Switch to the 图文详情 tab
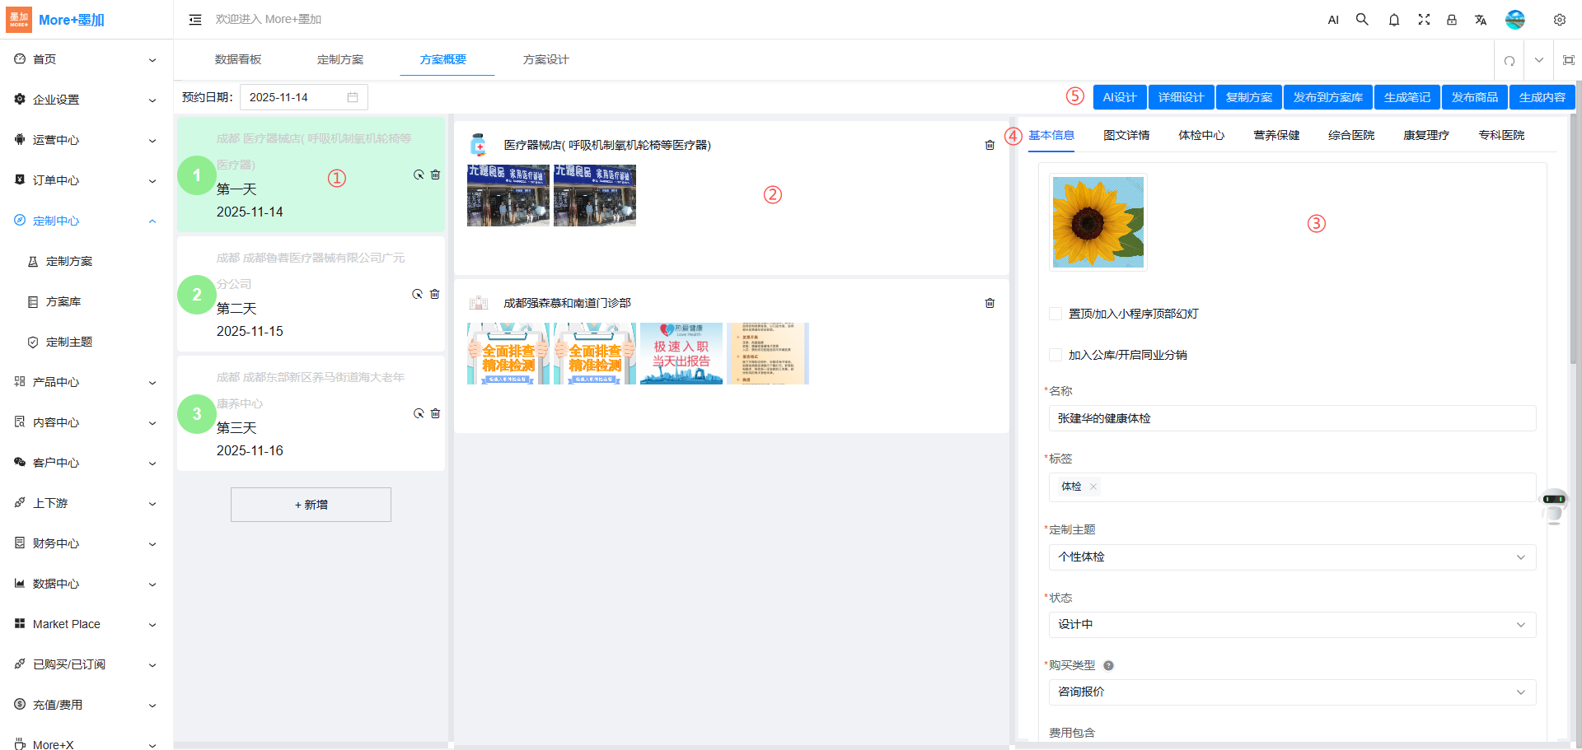The image size is (1582, 750). click(x=1126, y=135)
